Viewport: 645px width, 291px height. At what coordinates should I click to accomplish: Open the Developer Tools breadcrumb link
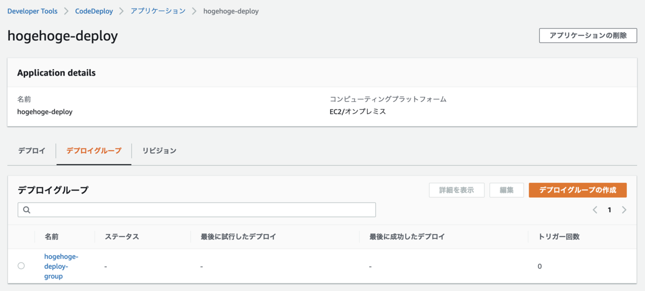pyautogui.click(x=32, y=11)
